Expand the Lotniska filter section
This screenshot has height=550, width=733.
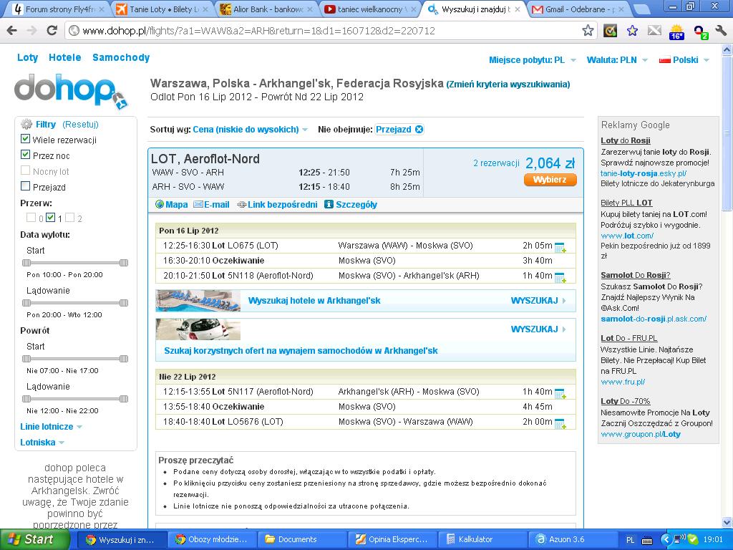coord(42,443)
